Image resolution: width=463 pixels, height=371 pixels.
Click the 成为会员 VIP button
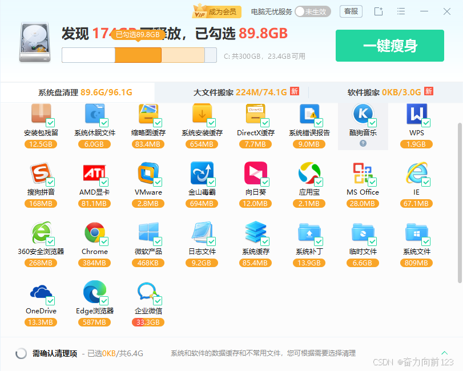[x=216, y=12]
